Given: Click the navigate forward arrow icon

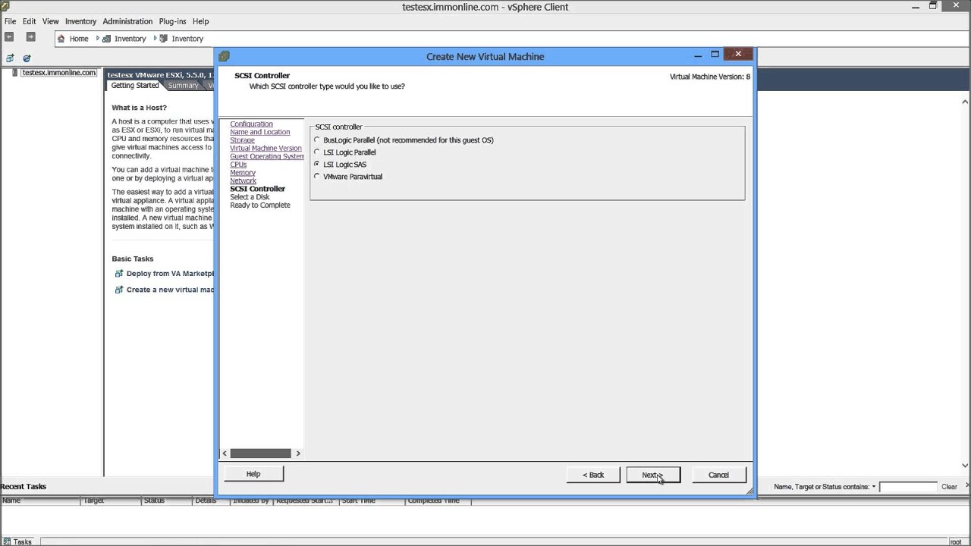Looking at the screenshot, I should [31, 37].
